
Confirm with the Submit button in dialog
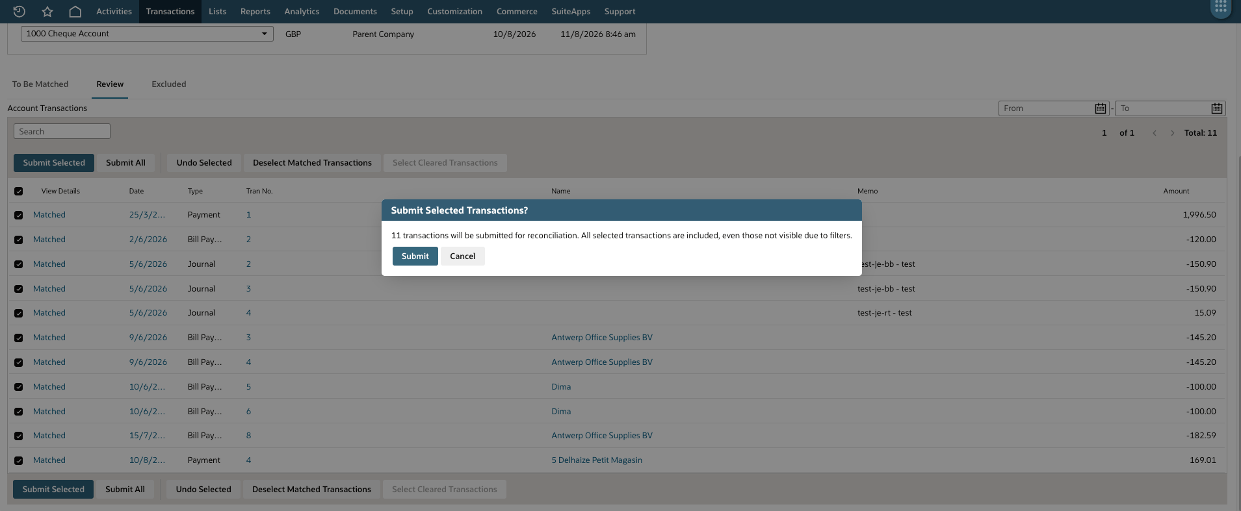point(415,256)
